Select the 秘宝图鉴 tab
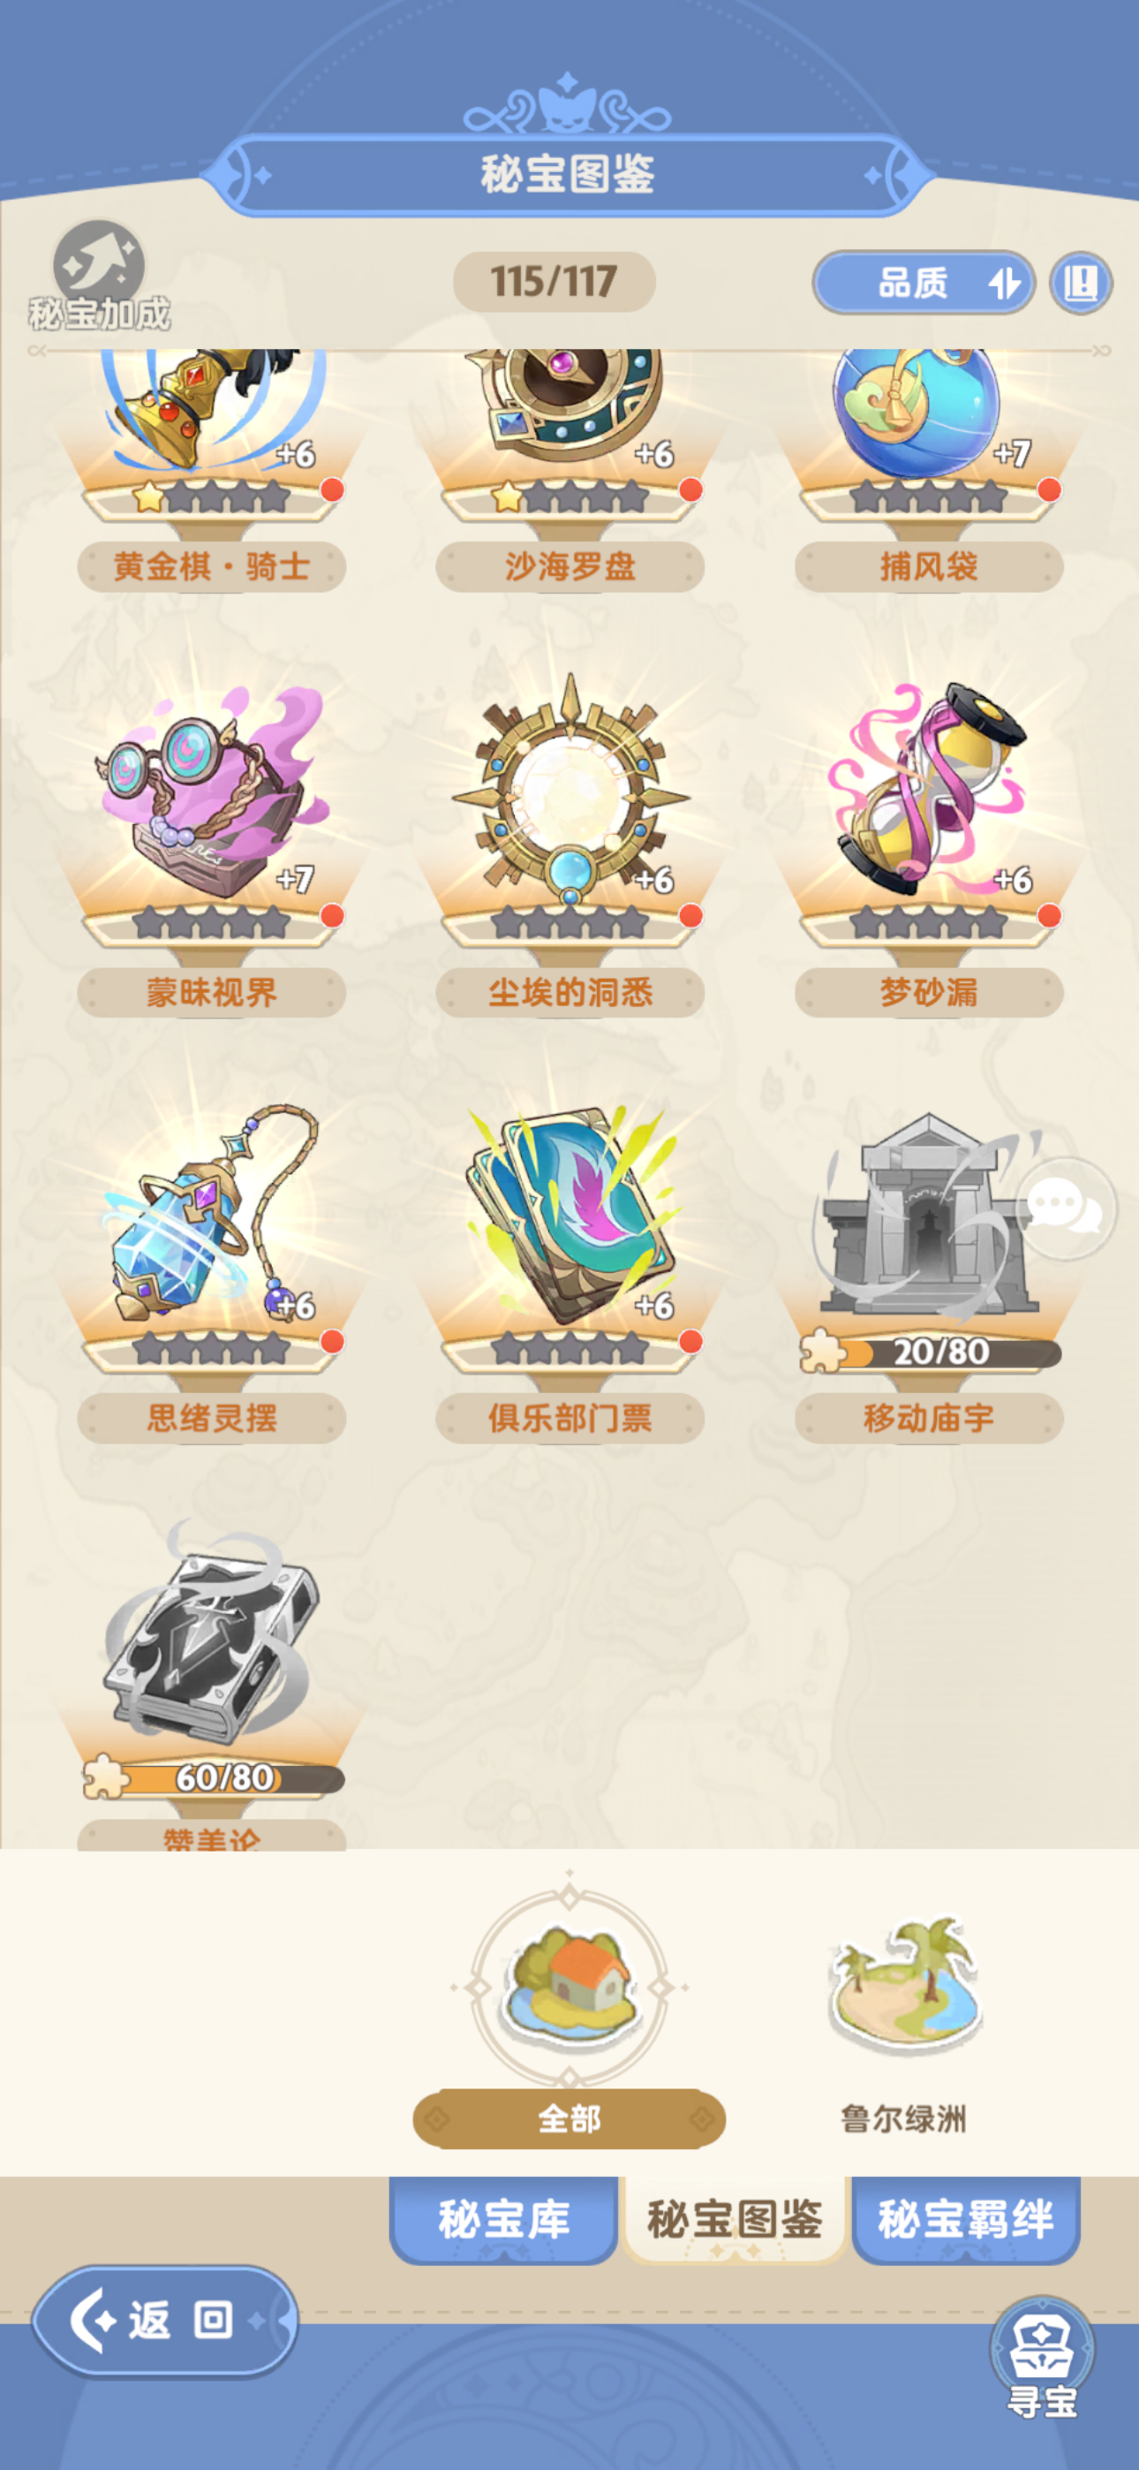 pyautogui.click(x=735, y=2219)
